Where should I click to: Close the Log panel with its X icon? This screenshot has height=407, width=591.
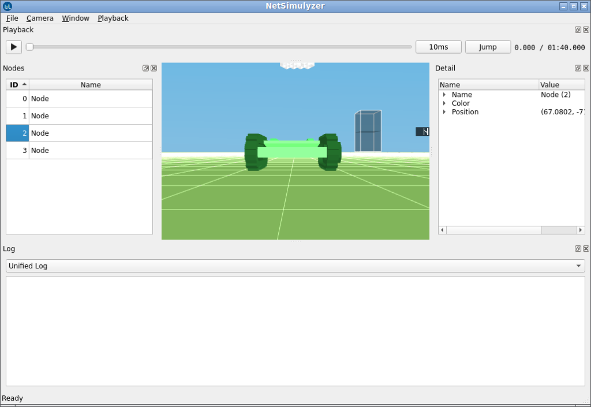(586, 248)
